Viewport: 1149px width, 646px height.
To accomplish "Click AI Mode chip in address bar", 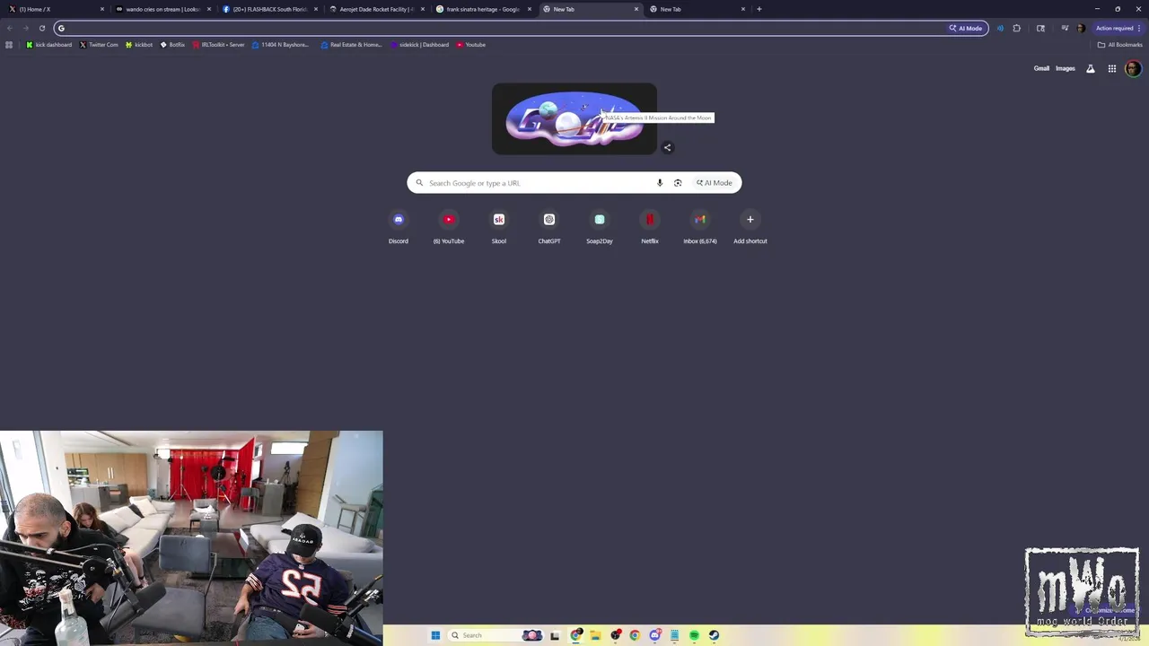I will [966, 28].
